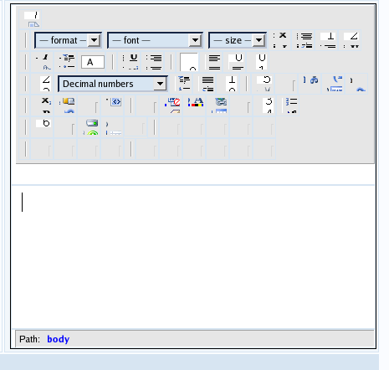This screenshot has width=389, height=370.
Task: Click the HTML source angle-brackets icon
Action: [116, 101]
